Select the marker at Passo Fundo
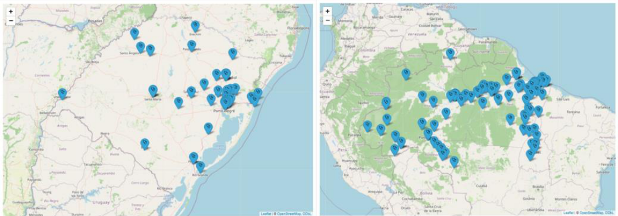Viewport: 618px width, 216px height. click(192, 46)
